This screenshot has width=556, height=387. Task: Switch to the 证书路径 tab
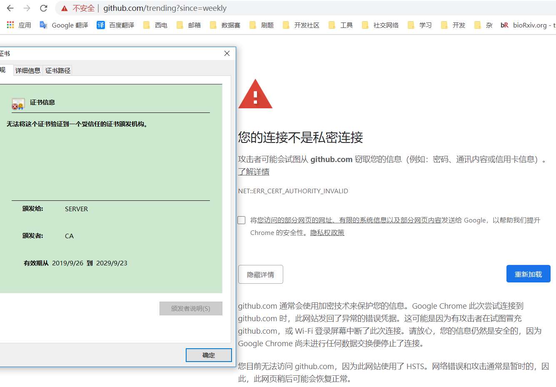[x=58, y=70]
